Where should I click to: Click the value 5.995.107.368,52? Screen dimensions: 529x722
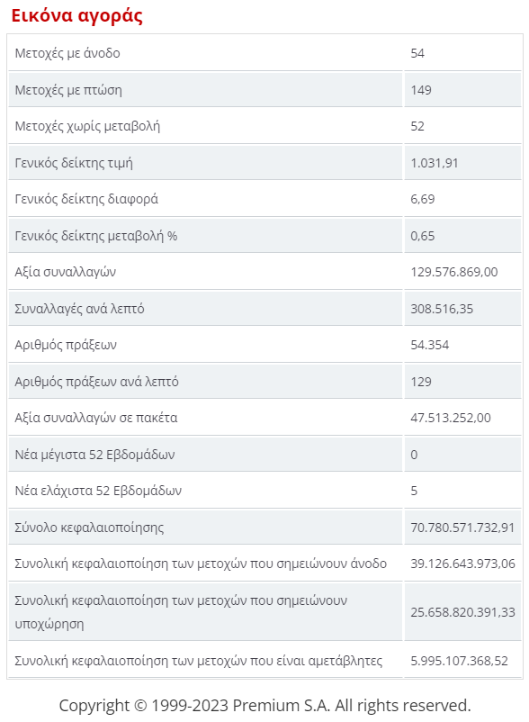[459, 661]
